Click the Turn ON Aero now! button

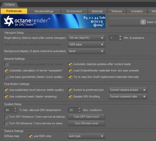click(87, 123)
